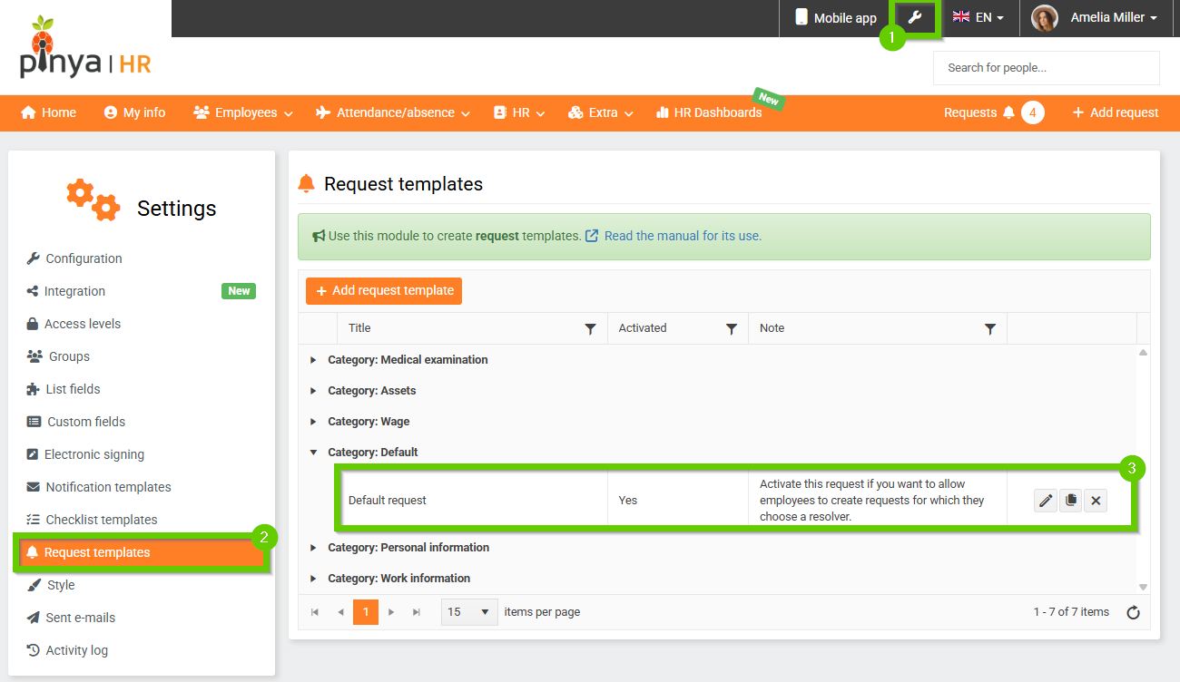The image size is (1180, 682).
Task: Filter the Title column
Action: coord(590,328)
